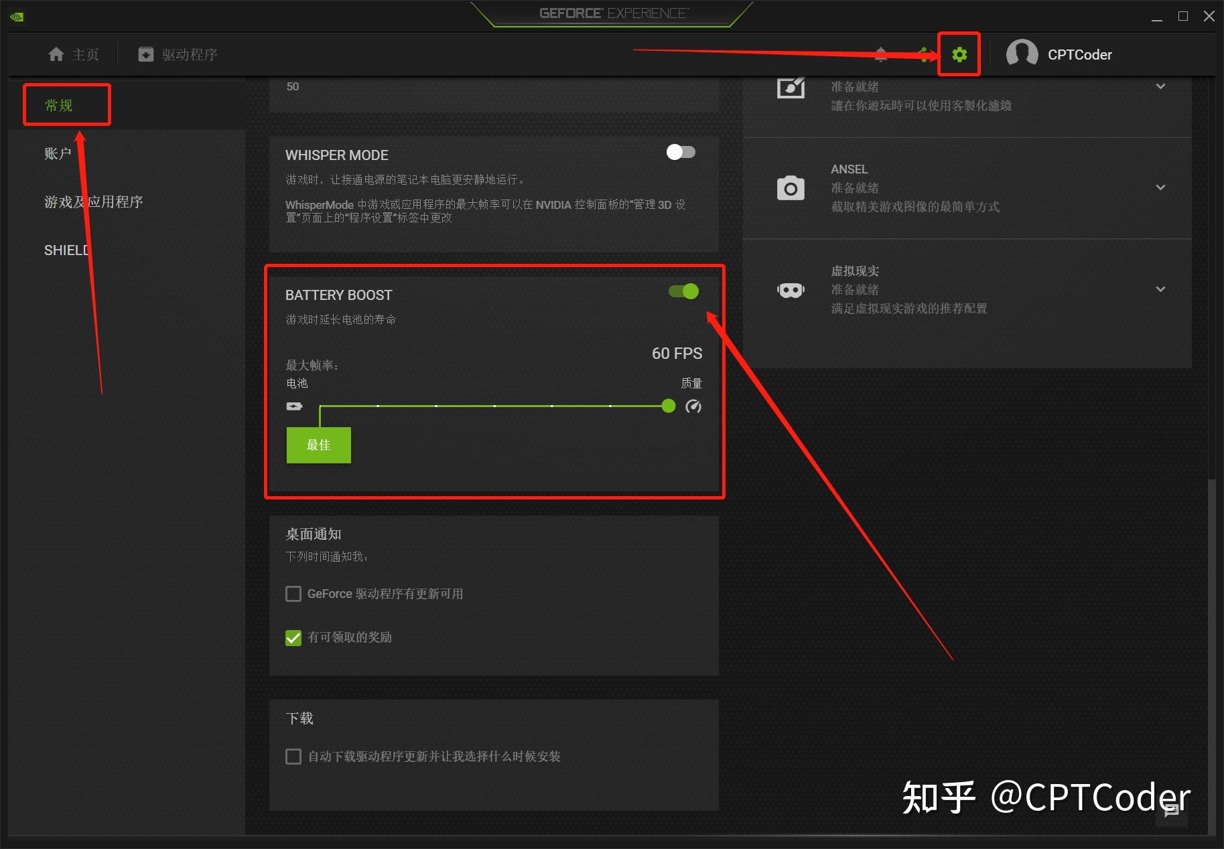Open settings via the green gear icon
The width and height of the screenshot is (1224, 849).
(x=959, y=54)
